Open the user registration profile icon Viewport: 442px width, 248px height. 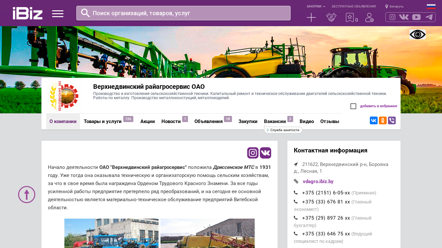coord(370,17)
